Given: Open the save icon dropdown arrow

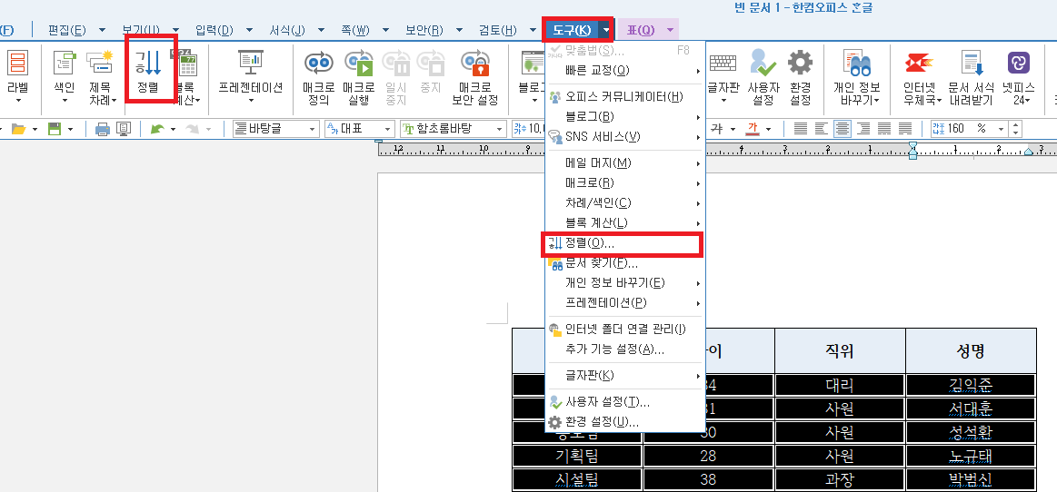Looking at the screenshot, I should pyautogui.click(x=71, y=129).
